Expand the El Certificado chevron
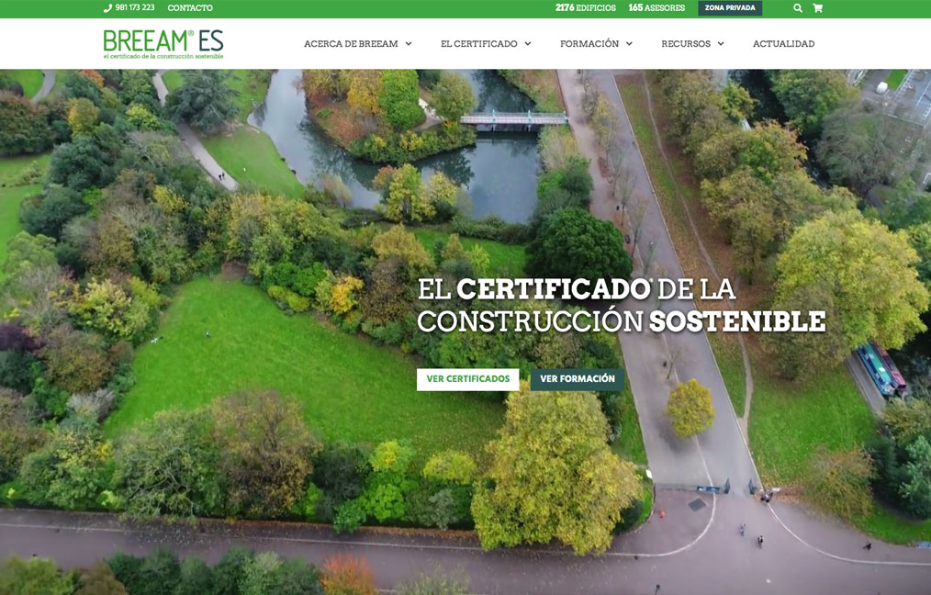 (x=527, y=44)
